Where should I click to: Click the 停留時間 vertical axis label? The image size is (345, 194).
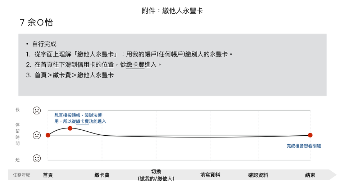click(18, 134)
